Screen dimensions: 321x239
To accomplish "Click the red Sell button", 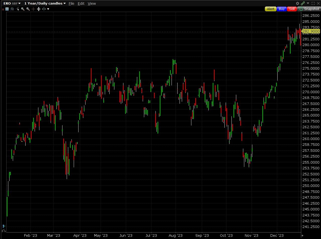I will pos(292,9).
